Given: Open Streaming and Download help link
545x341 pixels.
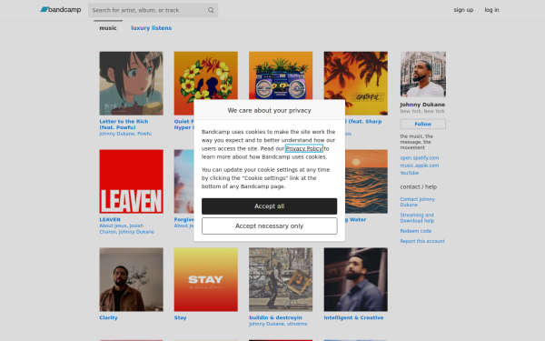Looking at the screenshot, I should [417, 218].
